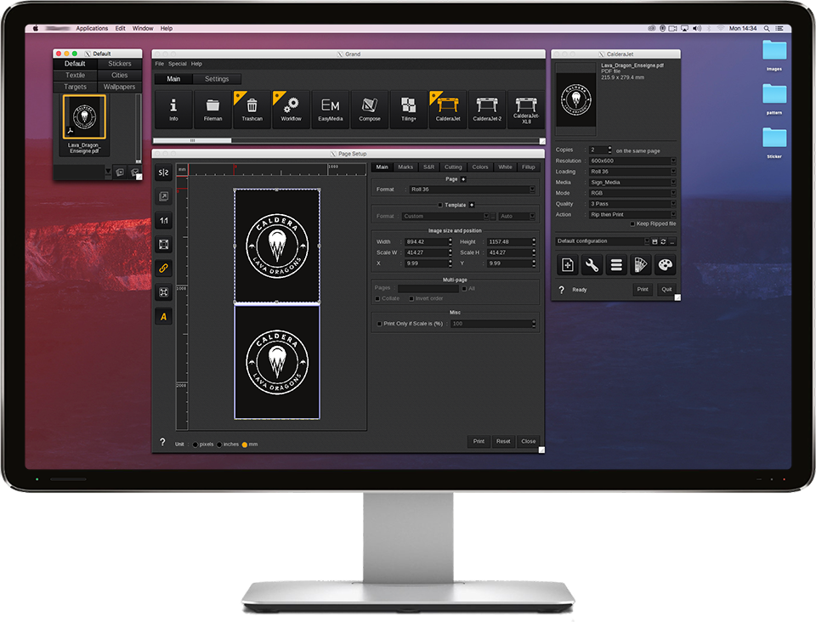Open the Special menu in the Grand window
This screenshot has height=622, width=816.
point(178,63)
